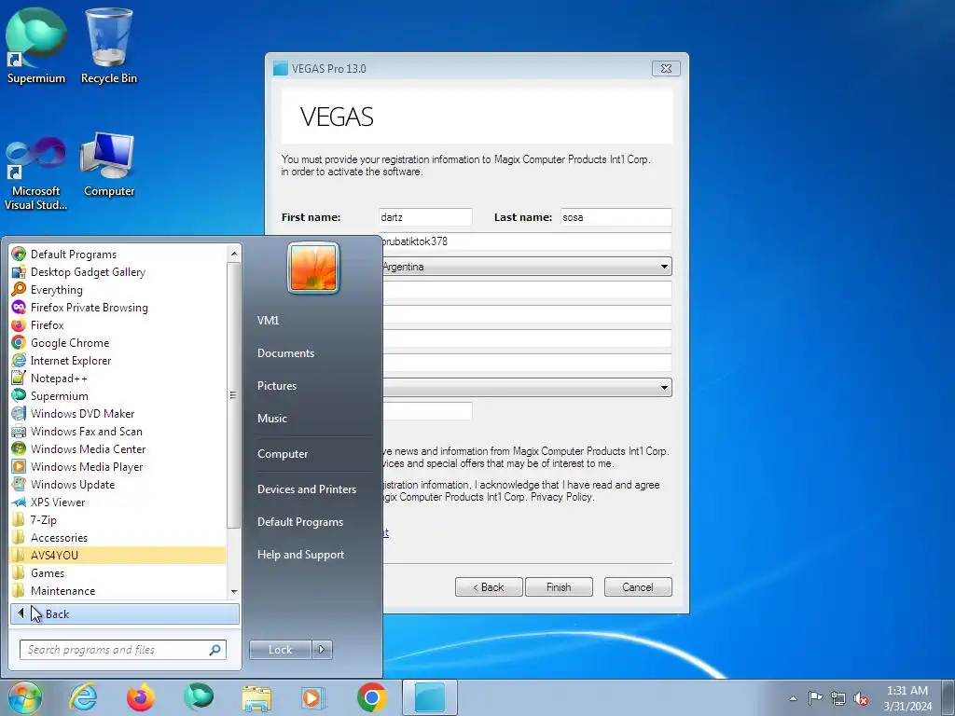The width and height of the screenshot is (955, 716).
Task: Open VM1 user folder link
Action: pos(268,321)
